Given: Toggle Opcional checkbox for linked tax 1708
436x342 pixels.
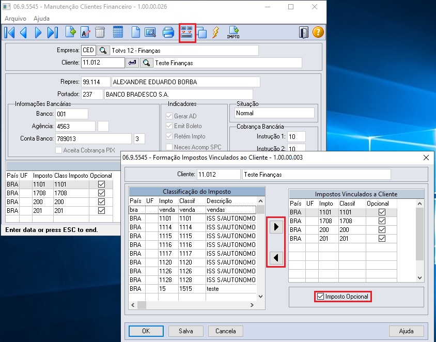Looking at the screenshot, I should (x=383, y=221).
